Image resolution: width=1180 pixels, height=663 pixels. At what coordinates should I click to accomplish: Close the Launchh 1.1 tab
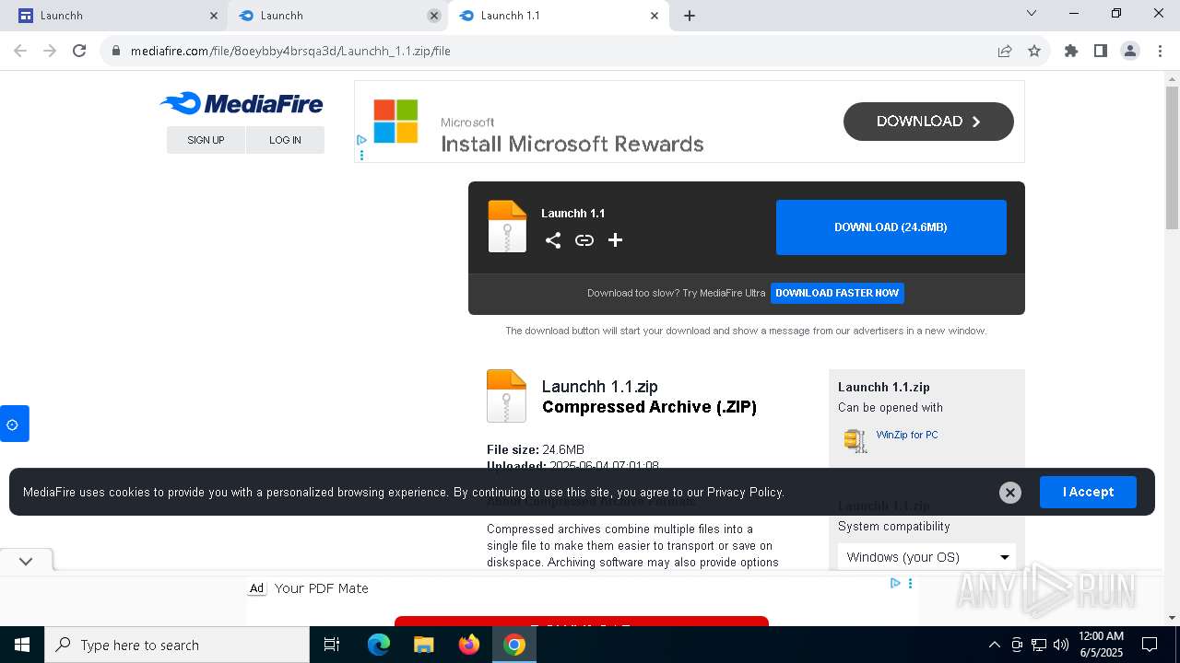(x=655, y=16)
